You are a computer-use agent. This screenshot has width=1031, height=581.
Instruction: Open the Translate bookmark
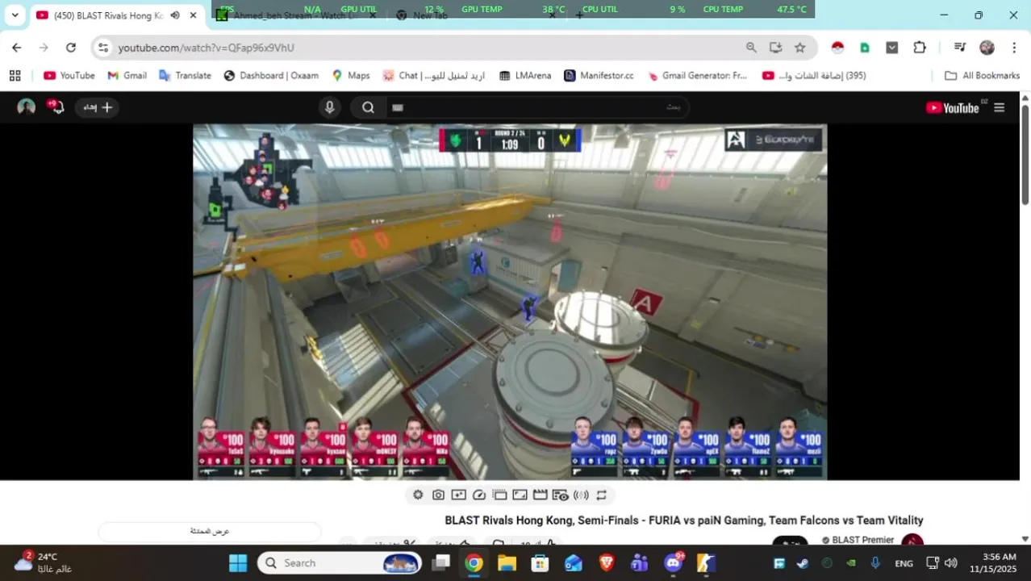coord(185,75)
